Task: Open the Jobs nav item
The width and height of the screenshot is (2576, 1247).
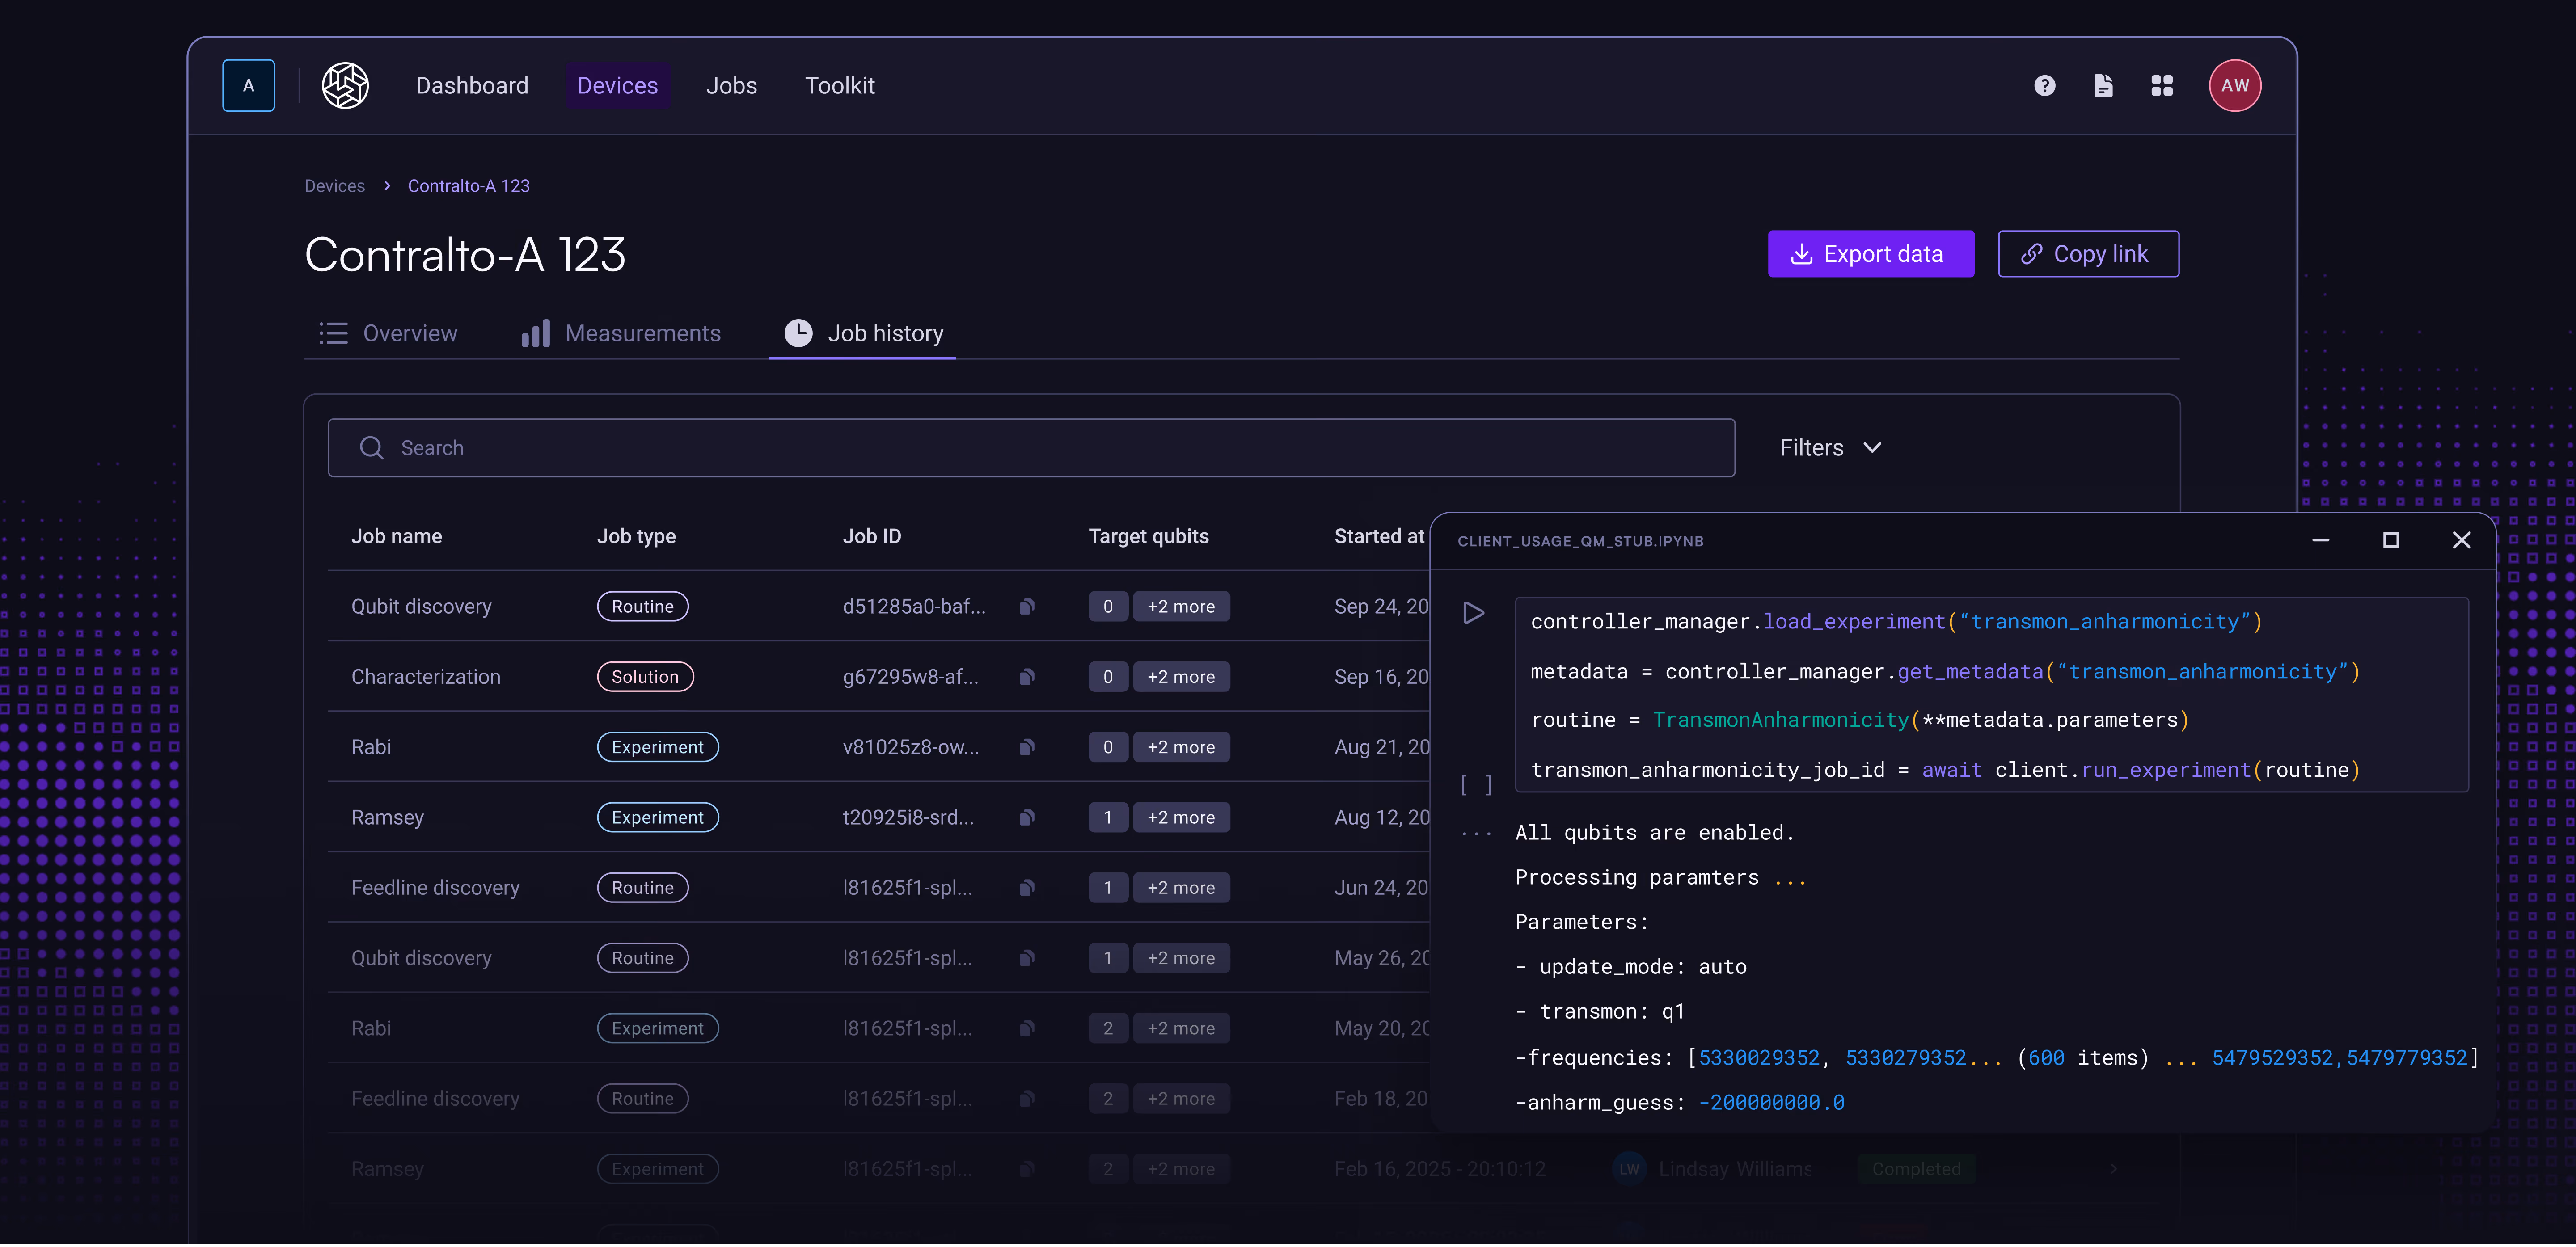Action: click(x=731, y=86)
